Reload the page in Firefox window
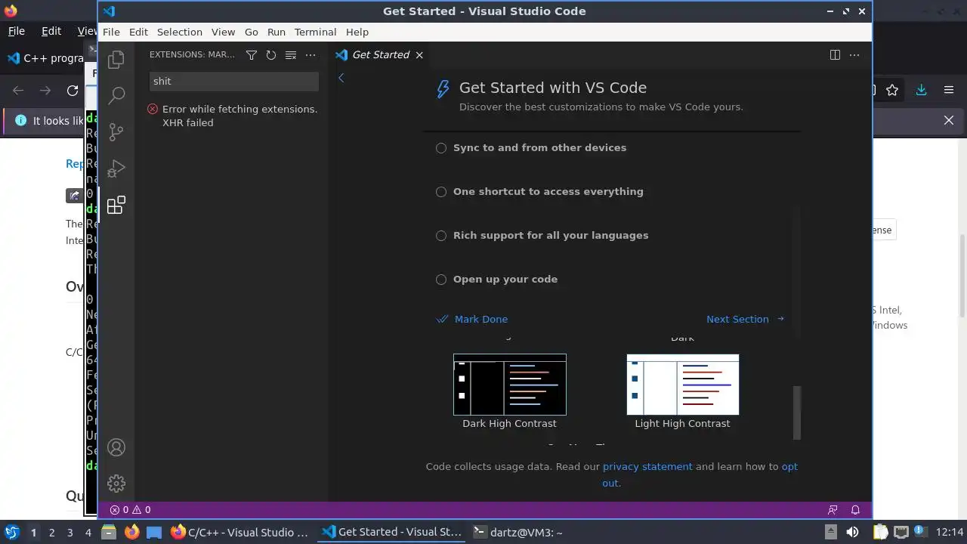Screen dimensions: 967x544 click(73, 90)
